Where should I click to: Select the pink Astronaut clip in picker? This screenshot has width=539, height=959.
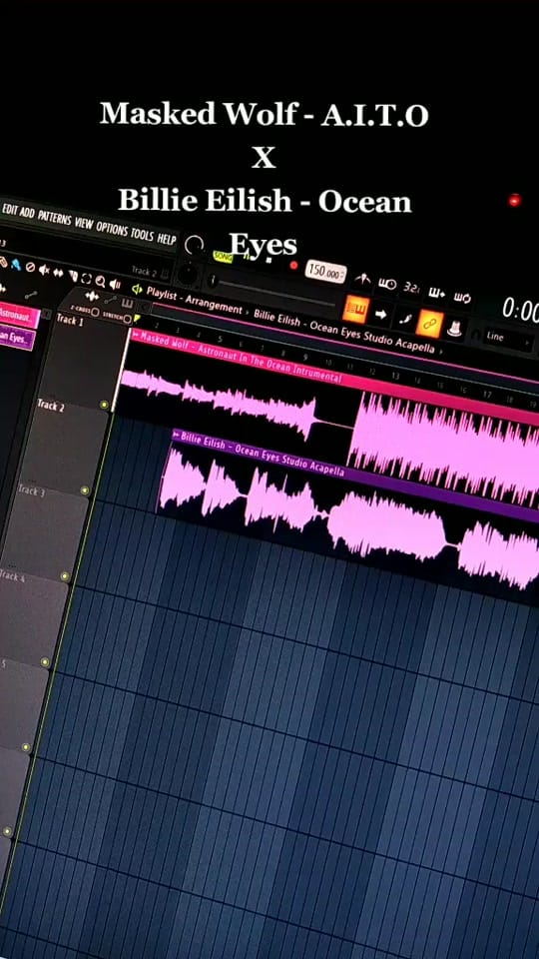point(18,317)
